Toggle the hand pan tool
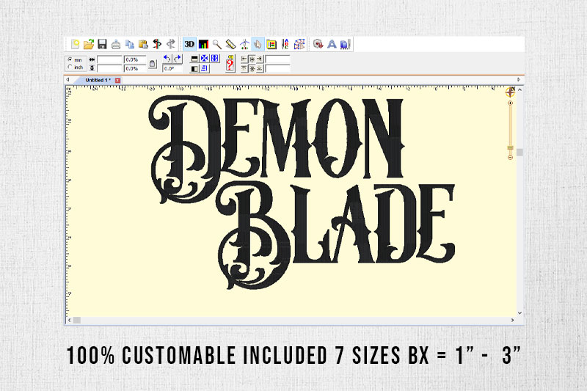The image size is (587, 391). 258,44
